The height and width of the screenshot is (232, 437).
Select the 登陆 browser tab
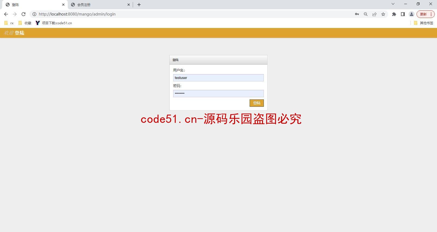point(35,5)
